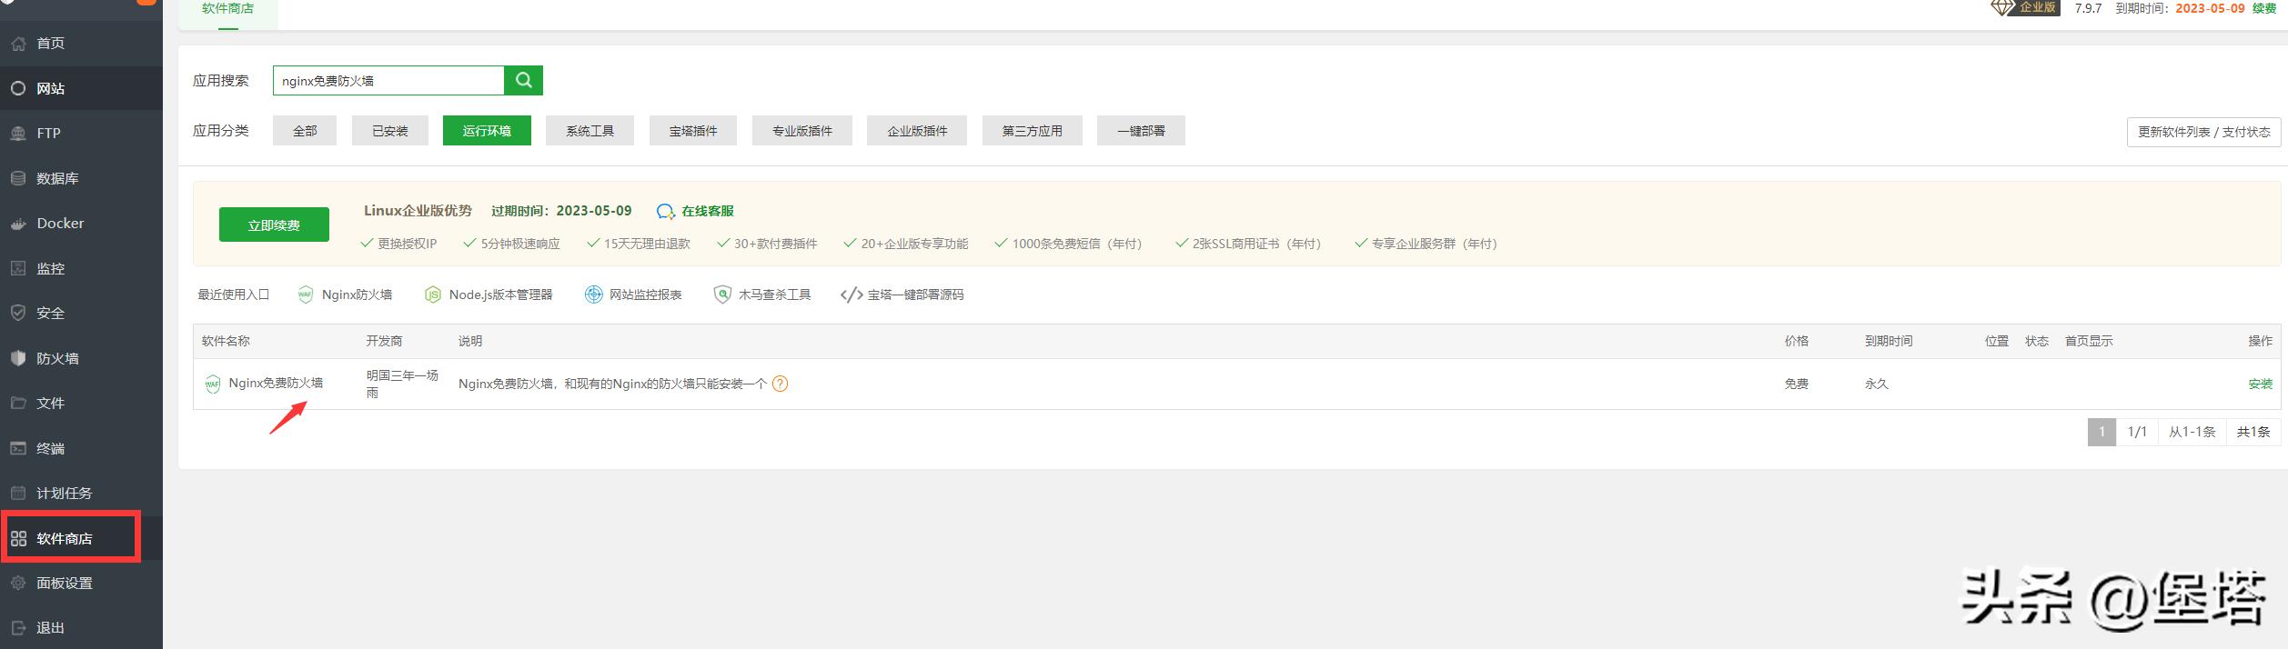The height and width of the screenshot is (649, 2288).
Task: Click the terminal icon beside 终端
Action: click(18, 448)
